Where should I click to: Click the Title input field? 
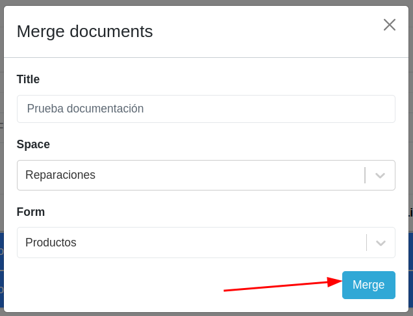(206, 109)
